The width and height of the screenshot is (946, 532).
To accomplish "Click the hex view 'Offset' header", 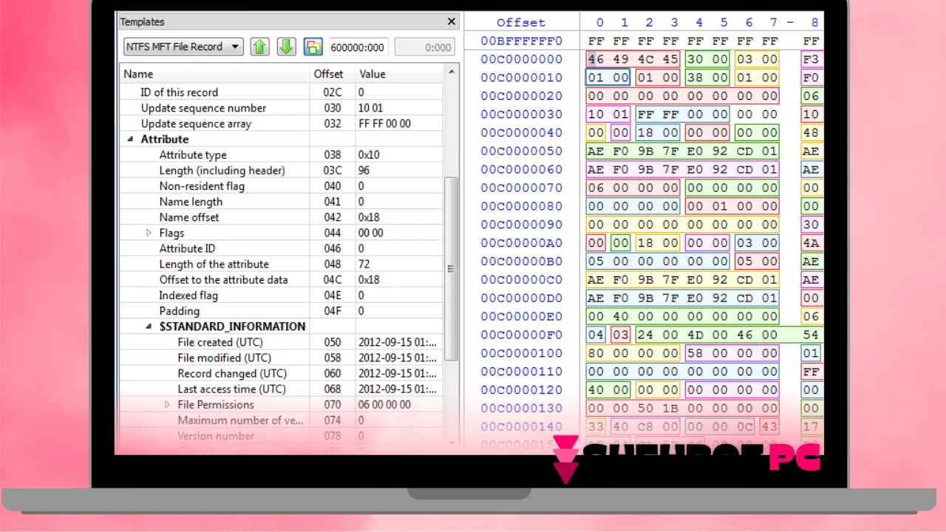I will [521, 23].
